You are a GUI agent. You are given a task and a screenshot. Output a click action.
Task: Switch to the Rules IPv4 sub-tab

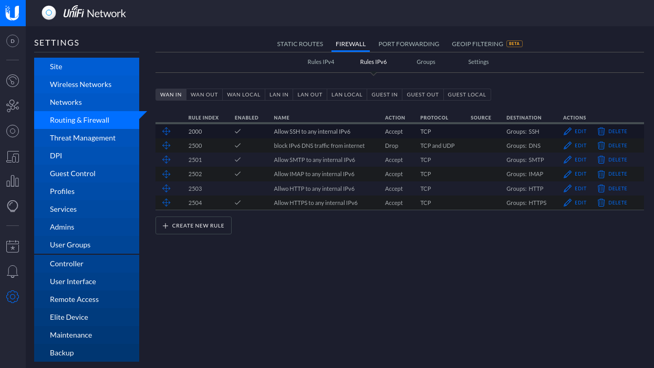click(320, 62)
